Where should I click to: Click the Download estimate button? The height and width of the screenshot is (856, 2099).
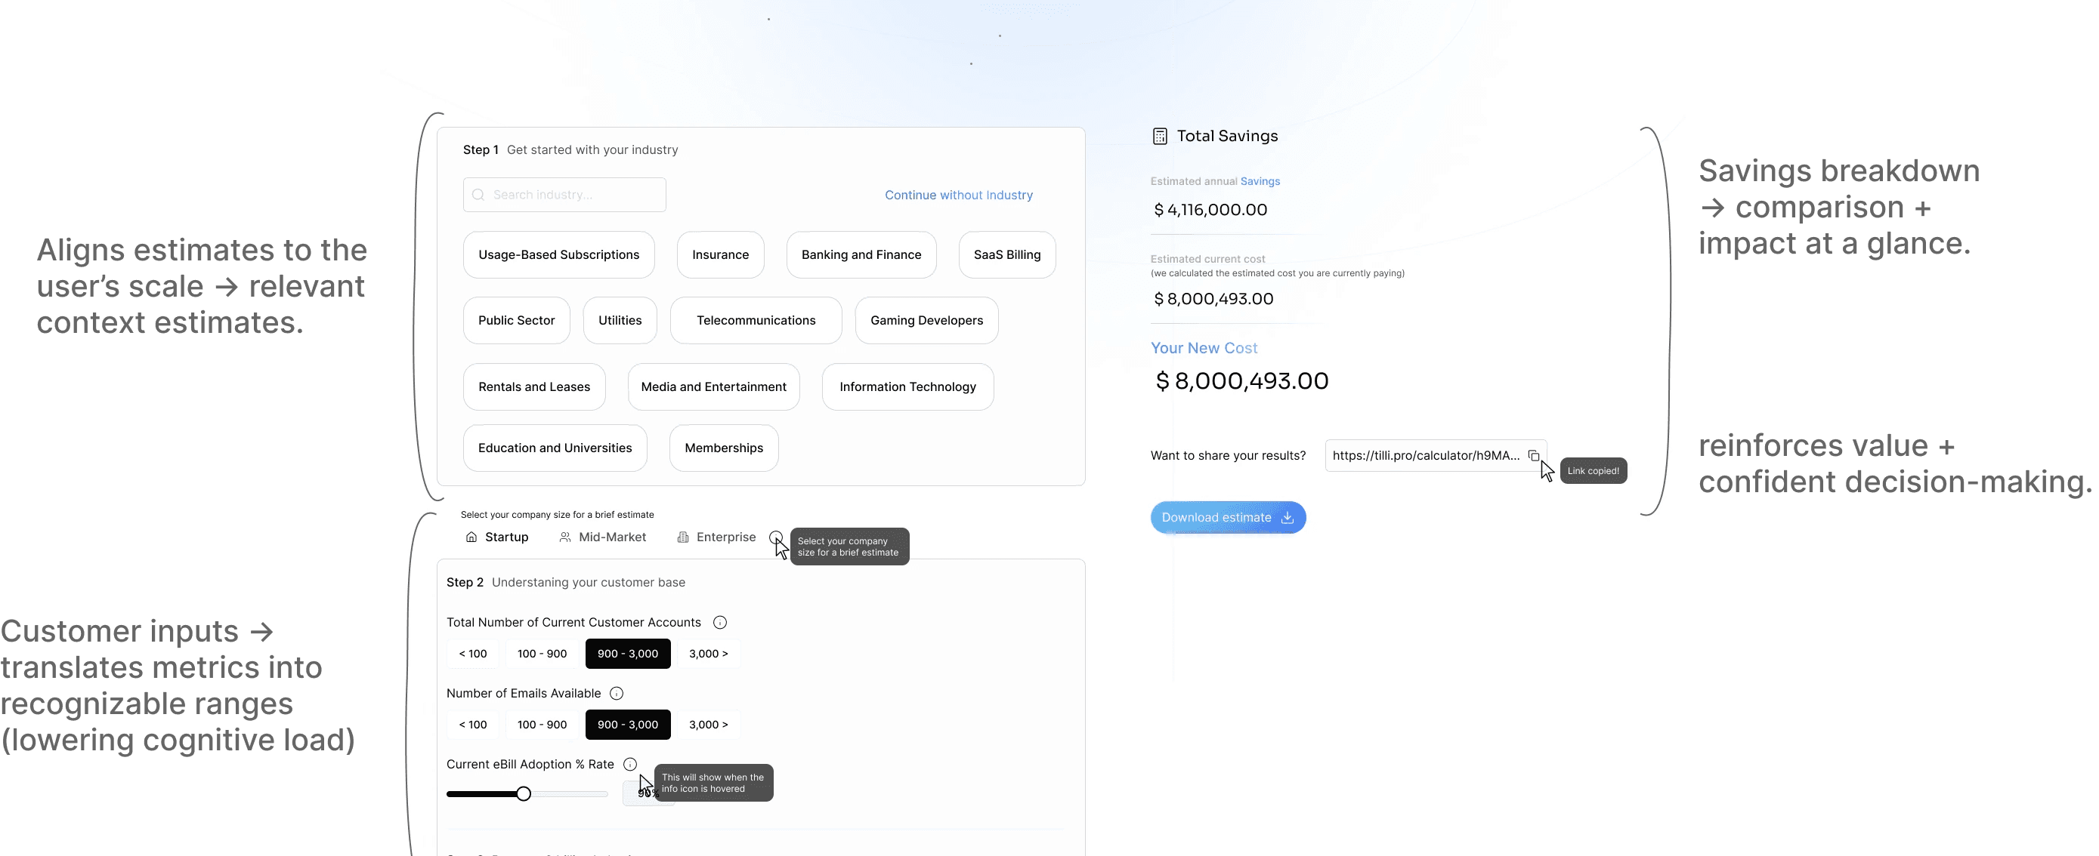tap(1227, 518)
